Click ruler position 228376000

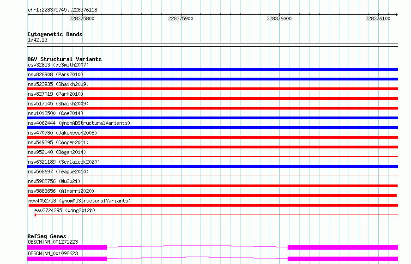click(279, 18)
